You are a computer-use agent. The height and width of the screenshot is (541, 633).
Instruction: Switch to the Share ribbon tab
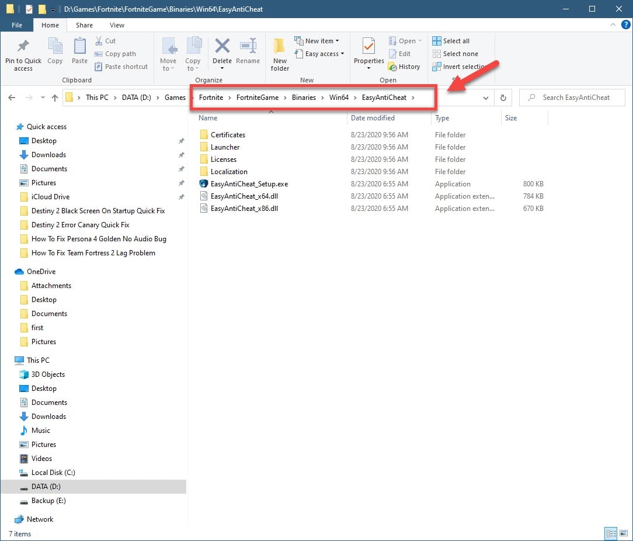click(x=84, y=25)
